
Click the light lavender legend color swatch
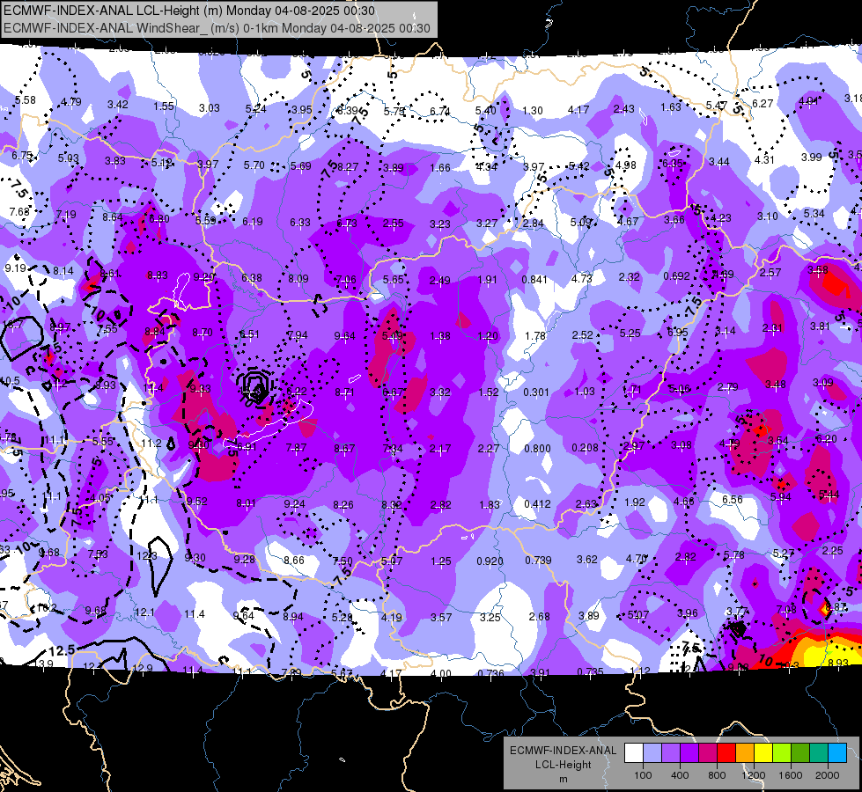coord(652,753)
